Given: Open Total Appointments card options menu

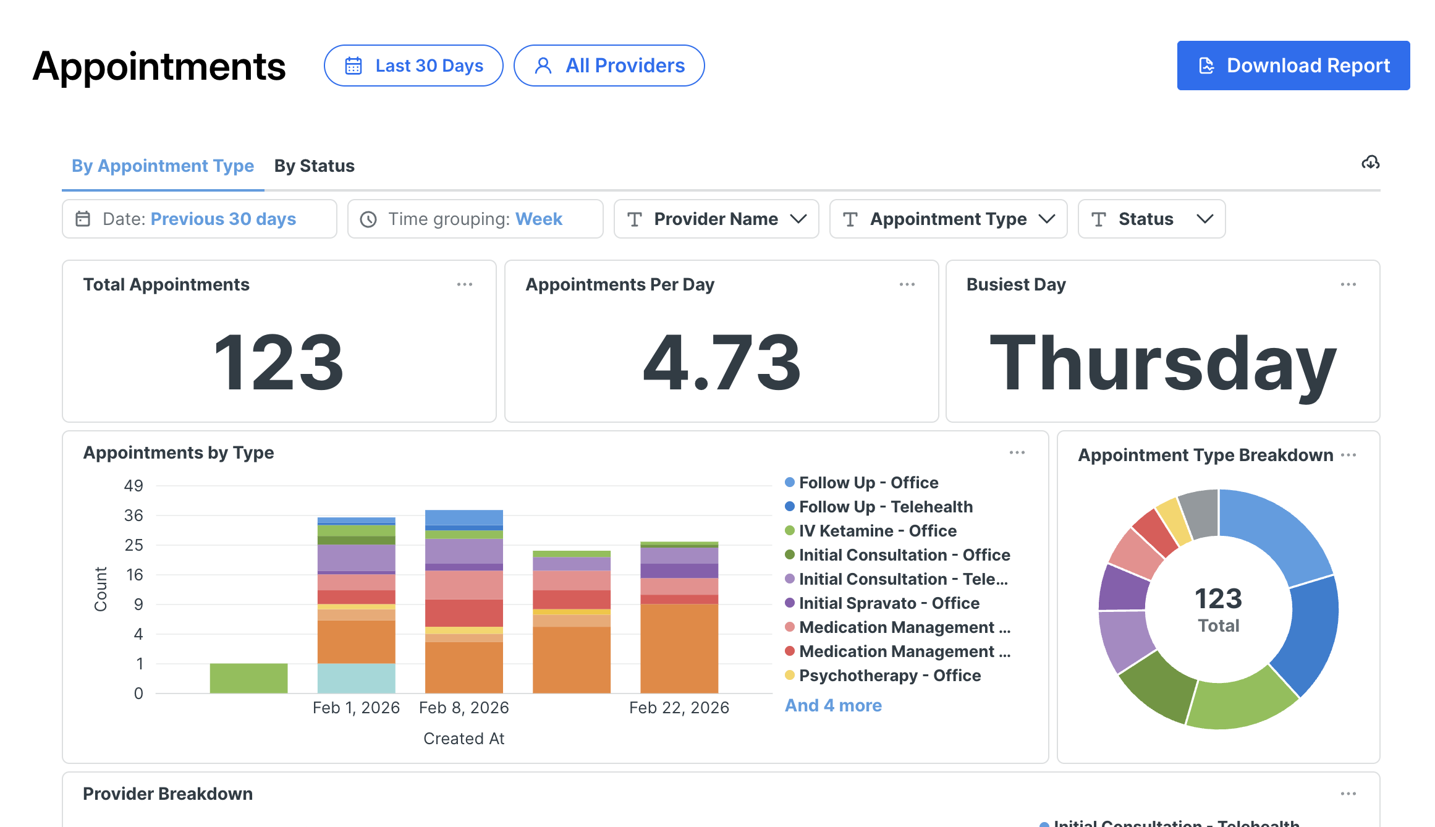Looking at the screenshot, I should (465, 284).
